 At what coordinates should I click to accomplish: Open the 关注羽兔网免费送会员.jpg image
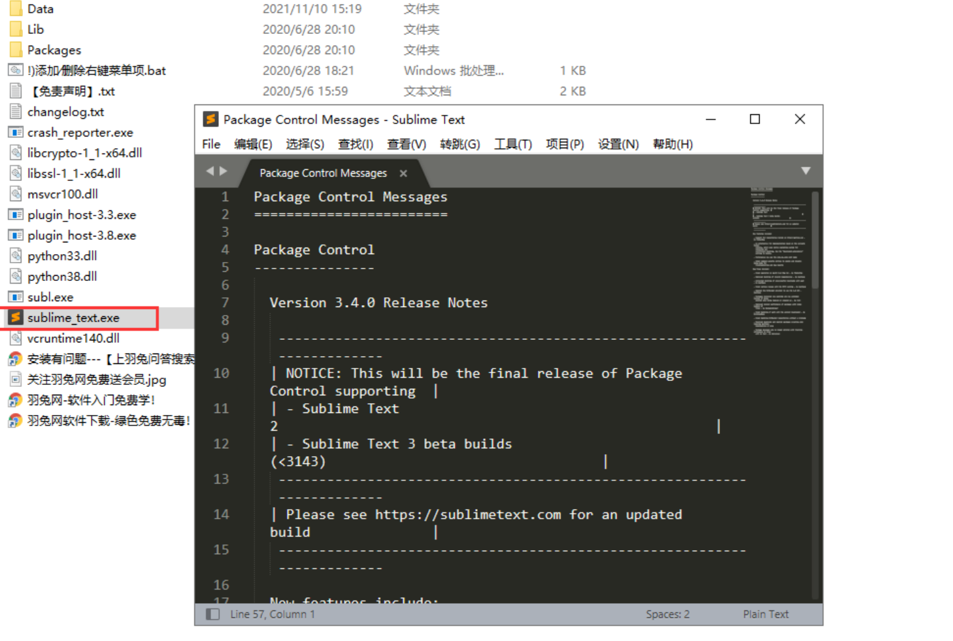point(98,380)
